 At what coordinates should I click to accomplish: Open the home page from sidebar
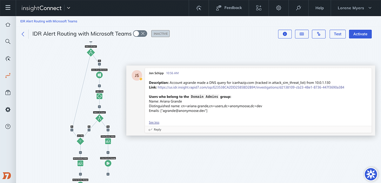pyautogui.click(x=8, y=24)
